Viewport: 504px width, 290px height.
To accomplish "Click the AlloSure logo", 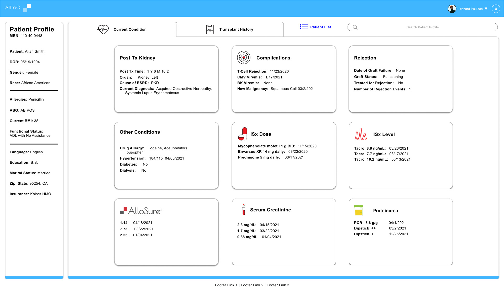I will [141, 211].
